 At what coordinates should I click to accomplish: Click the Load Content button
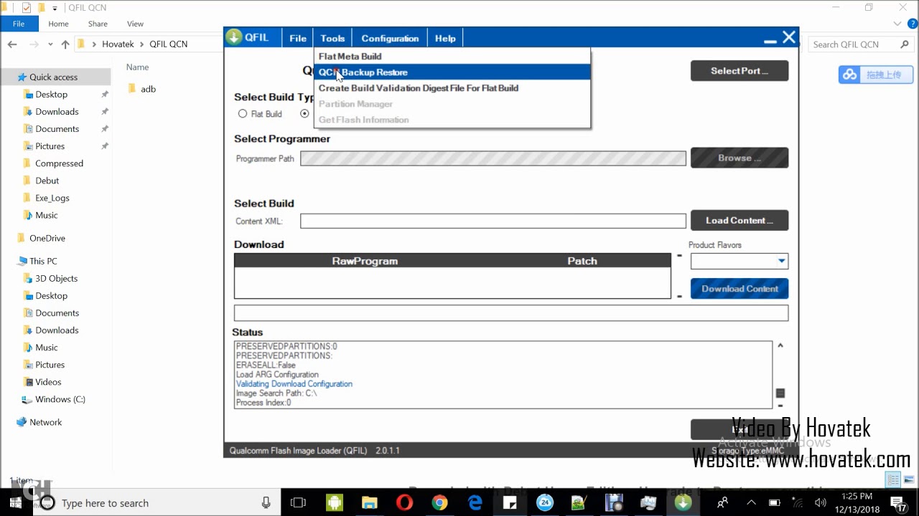(740, 220)
